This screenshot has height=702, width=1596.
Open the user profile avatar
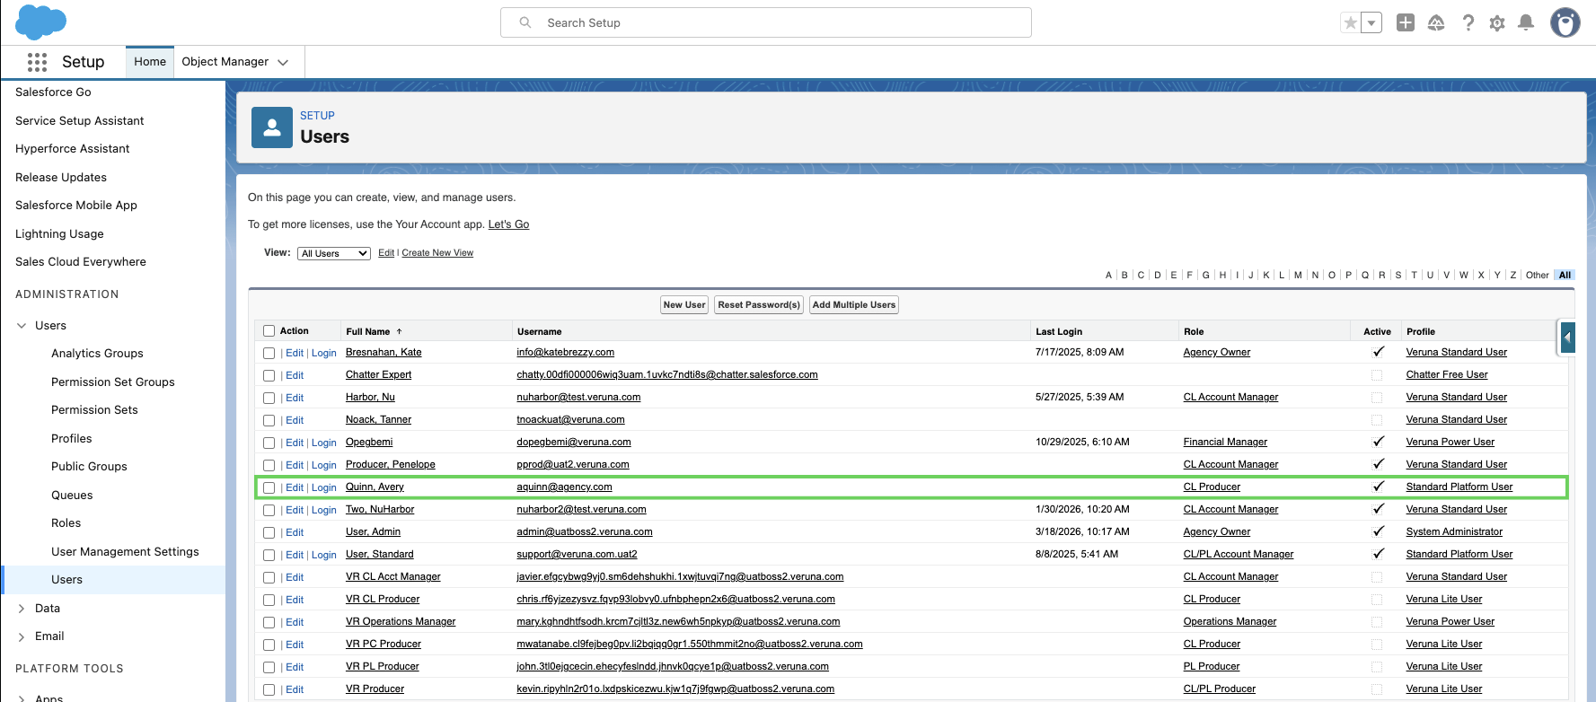(1565, 23)
